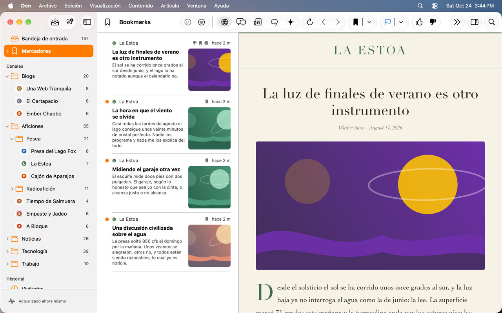The image size is (502, 313).
Task: Switch to reader newspaper view icon
Action: pyautogui.click(x=258, y=22)
